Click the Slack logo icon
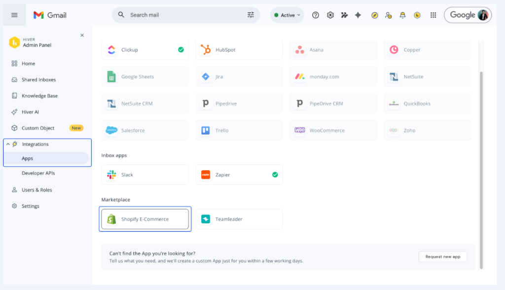 [111, 175]
